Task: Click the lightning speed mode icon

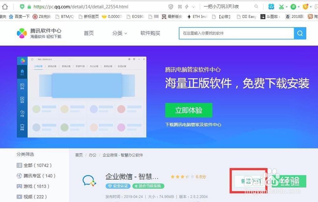Action: coord(187,7)
